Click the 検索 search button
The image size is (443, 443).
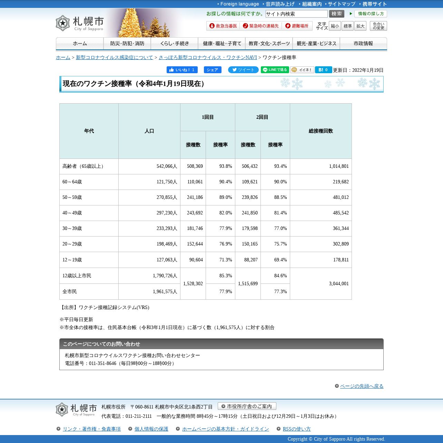336,14
